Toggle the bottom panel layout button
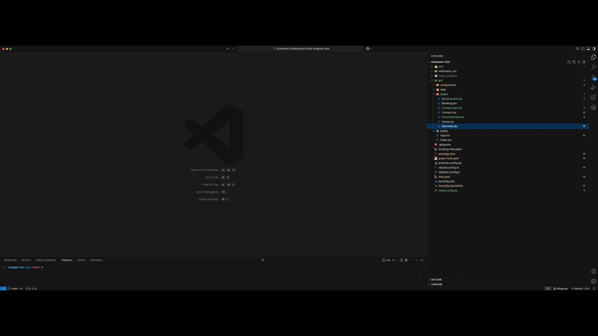Screen dimensions: 598x336 588,49
